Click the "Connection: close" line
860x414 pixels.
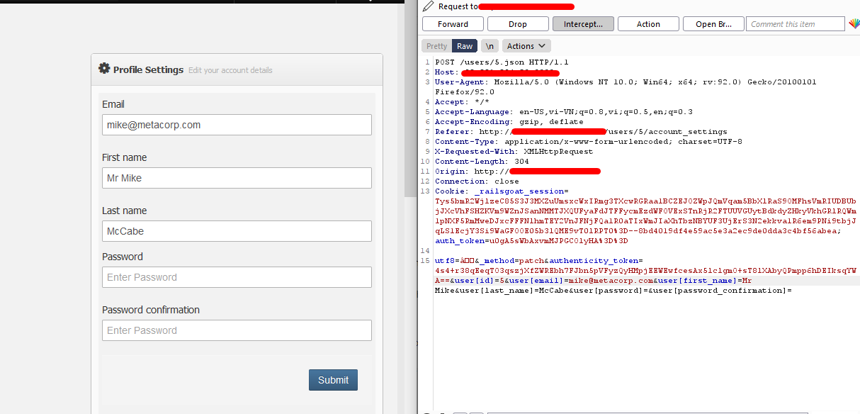click(x=477, y=181)
